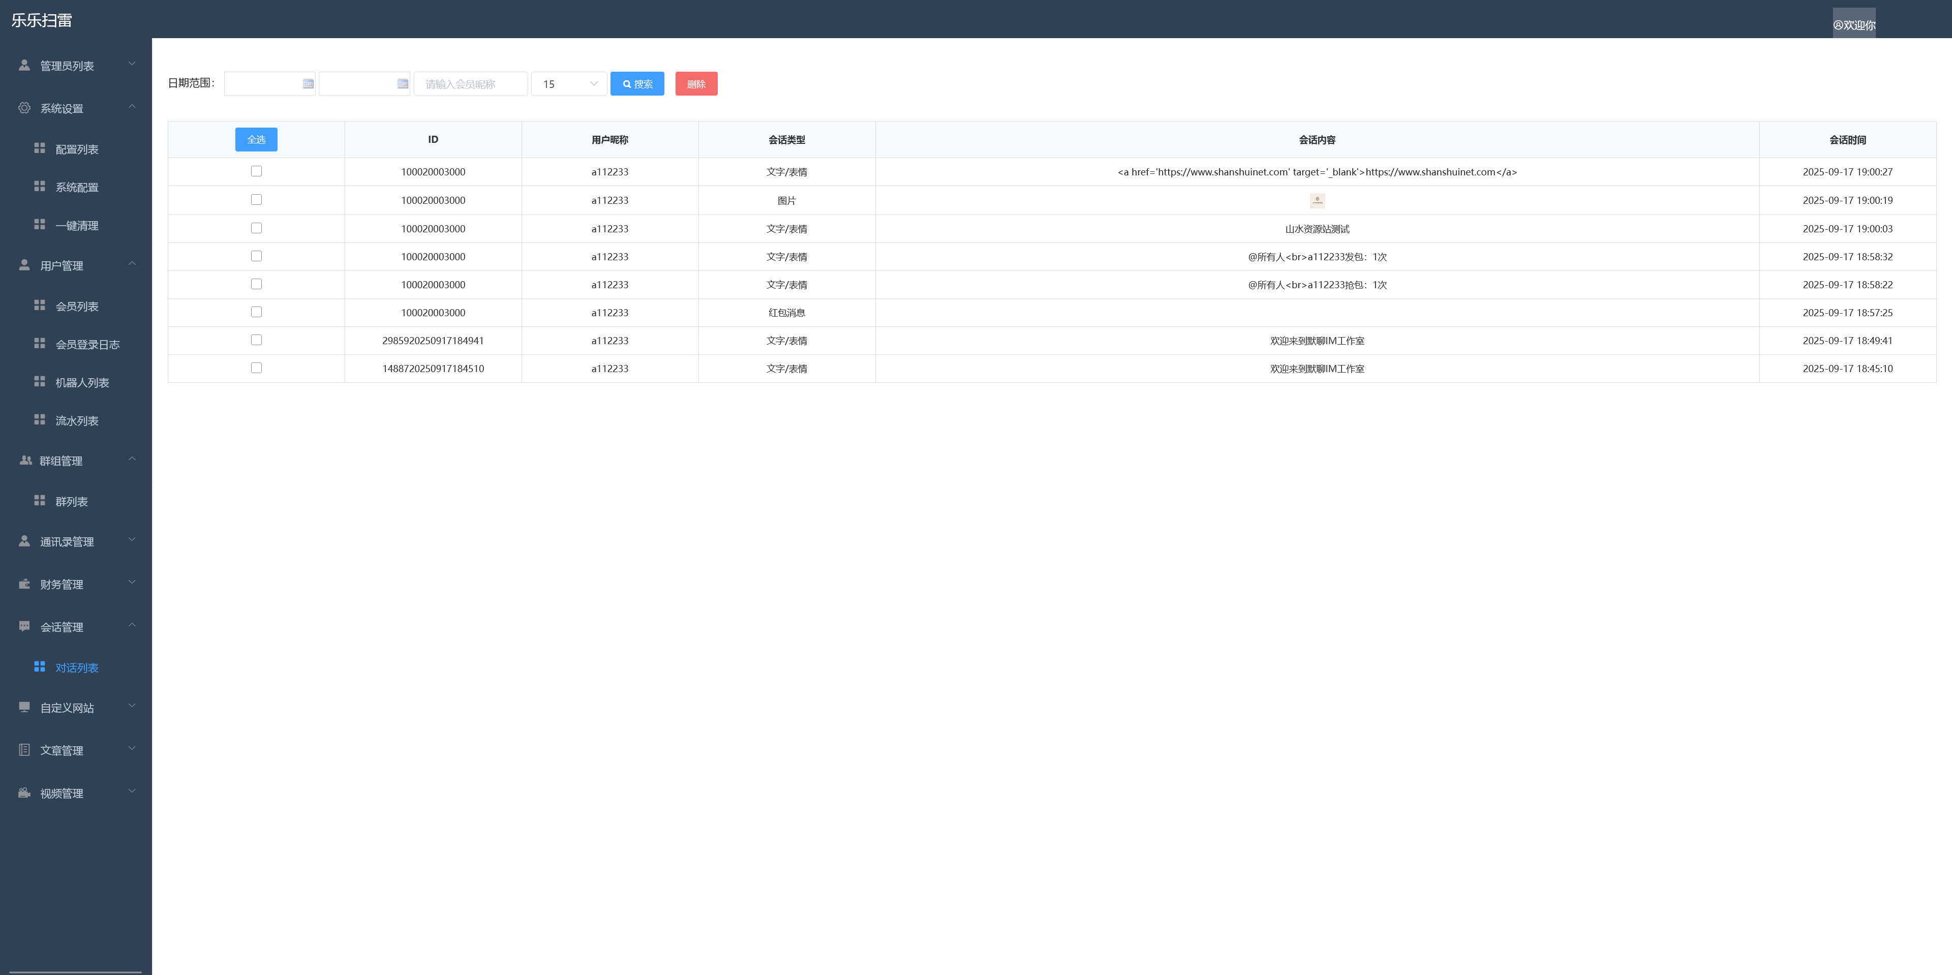The image size is (1952, 975).
Task: Tick checkbox for the 发包：1次 row
Action: [x=256, y=256]
